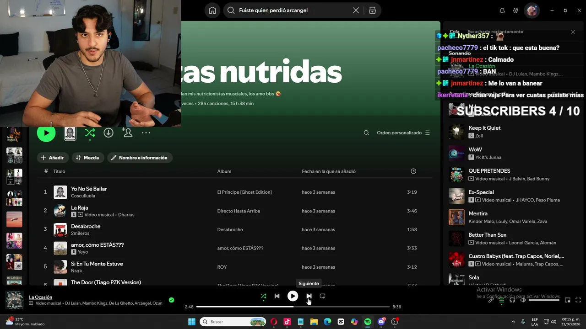Sort tracks by the 'Título' column header
The height and width of the screenshot is (329, 586).
pyautogui.click(x=59, y=171)
